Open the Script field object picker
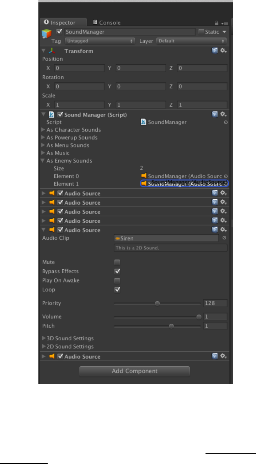 tap(226, 122)
